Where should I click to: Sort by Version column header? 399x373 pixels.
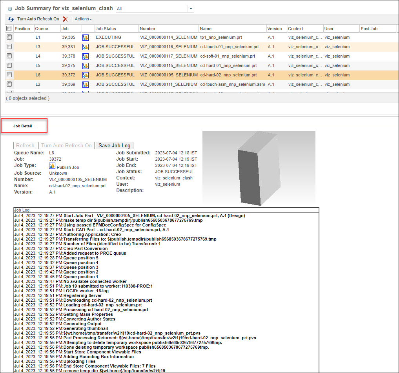tap(275, 29)
